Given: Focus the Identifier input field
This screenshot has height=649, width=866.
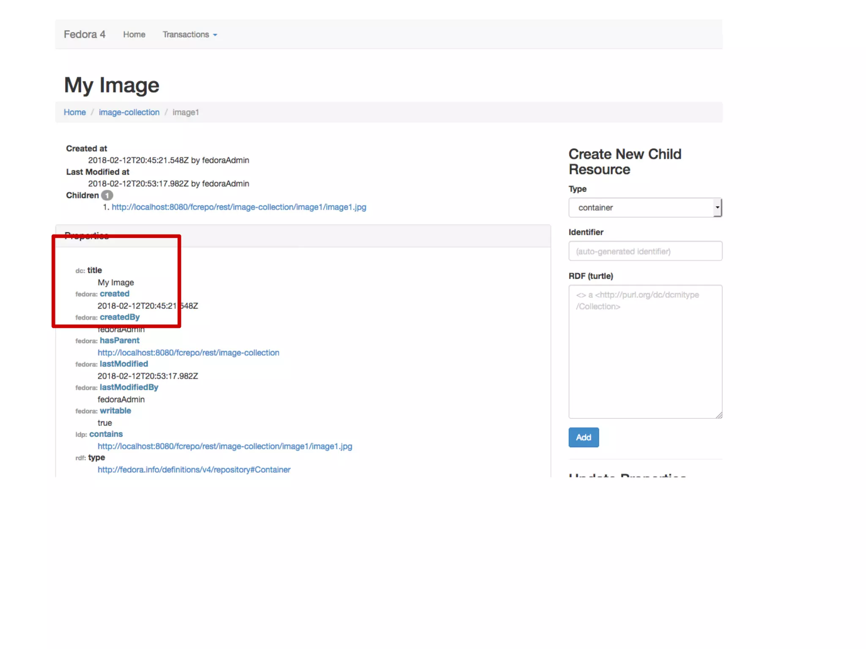Looking at the screenshot, I should (645, 251).
